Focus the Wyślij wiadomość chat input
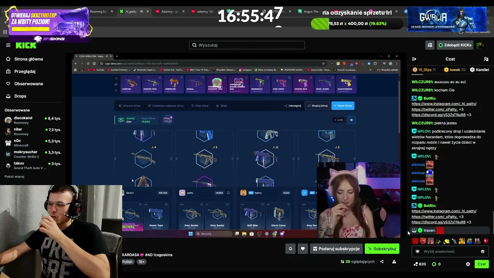Viewport: 494px width, 278px height. [x=450, y=251]
